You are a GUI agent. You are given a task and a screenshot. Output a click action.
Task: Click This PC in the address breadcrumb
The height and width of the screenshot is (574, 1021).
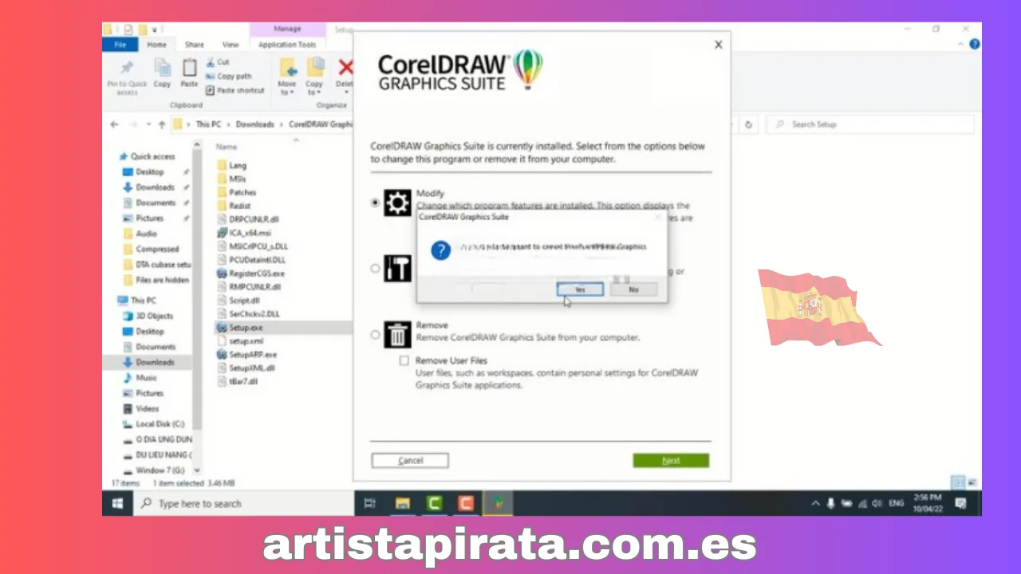coord(208,124)
